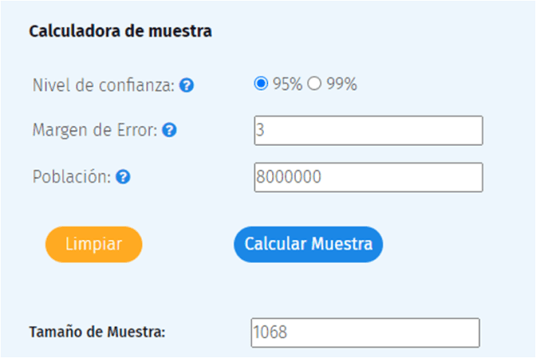This screenshot has width=536, height=358.
Task: Click the Margen de Error label text
Action: 95,130
